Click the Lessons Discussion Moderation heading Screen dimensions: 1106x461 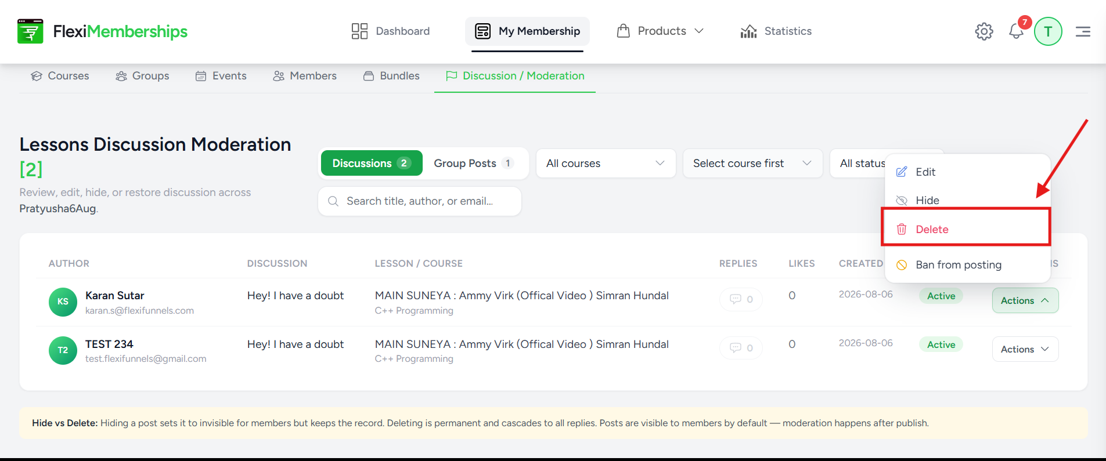(155, 144)
